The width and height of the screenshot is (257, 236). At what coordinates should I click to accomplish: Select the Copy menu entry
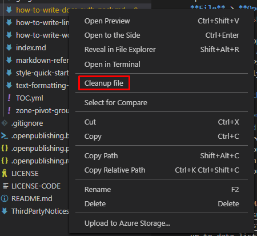(x=162, y=136)
